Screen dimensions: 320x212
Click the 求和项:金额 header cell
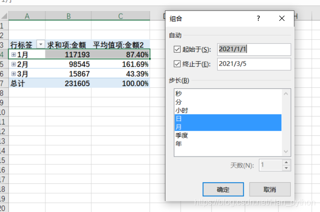click(x=68, y=44)
